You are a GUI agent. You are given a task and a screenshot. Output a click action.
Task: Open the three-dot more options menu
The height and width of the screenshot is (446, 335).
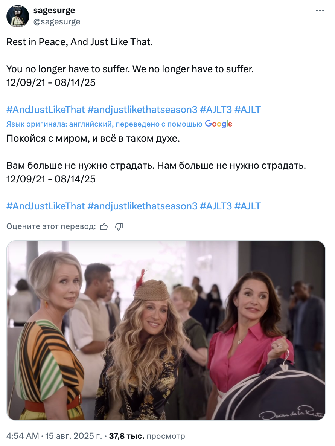click(x=320, y=11)
